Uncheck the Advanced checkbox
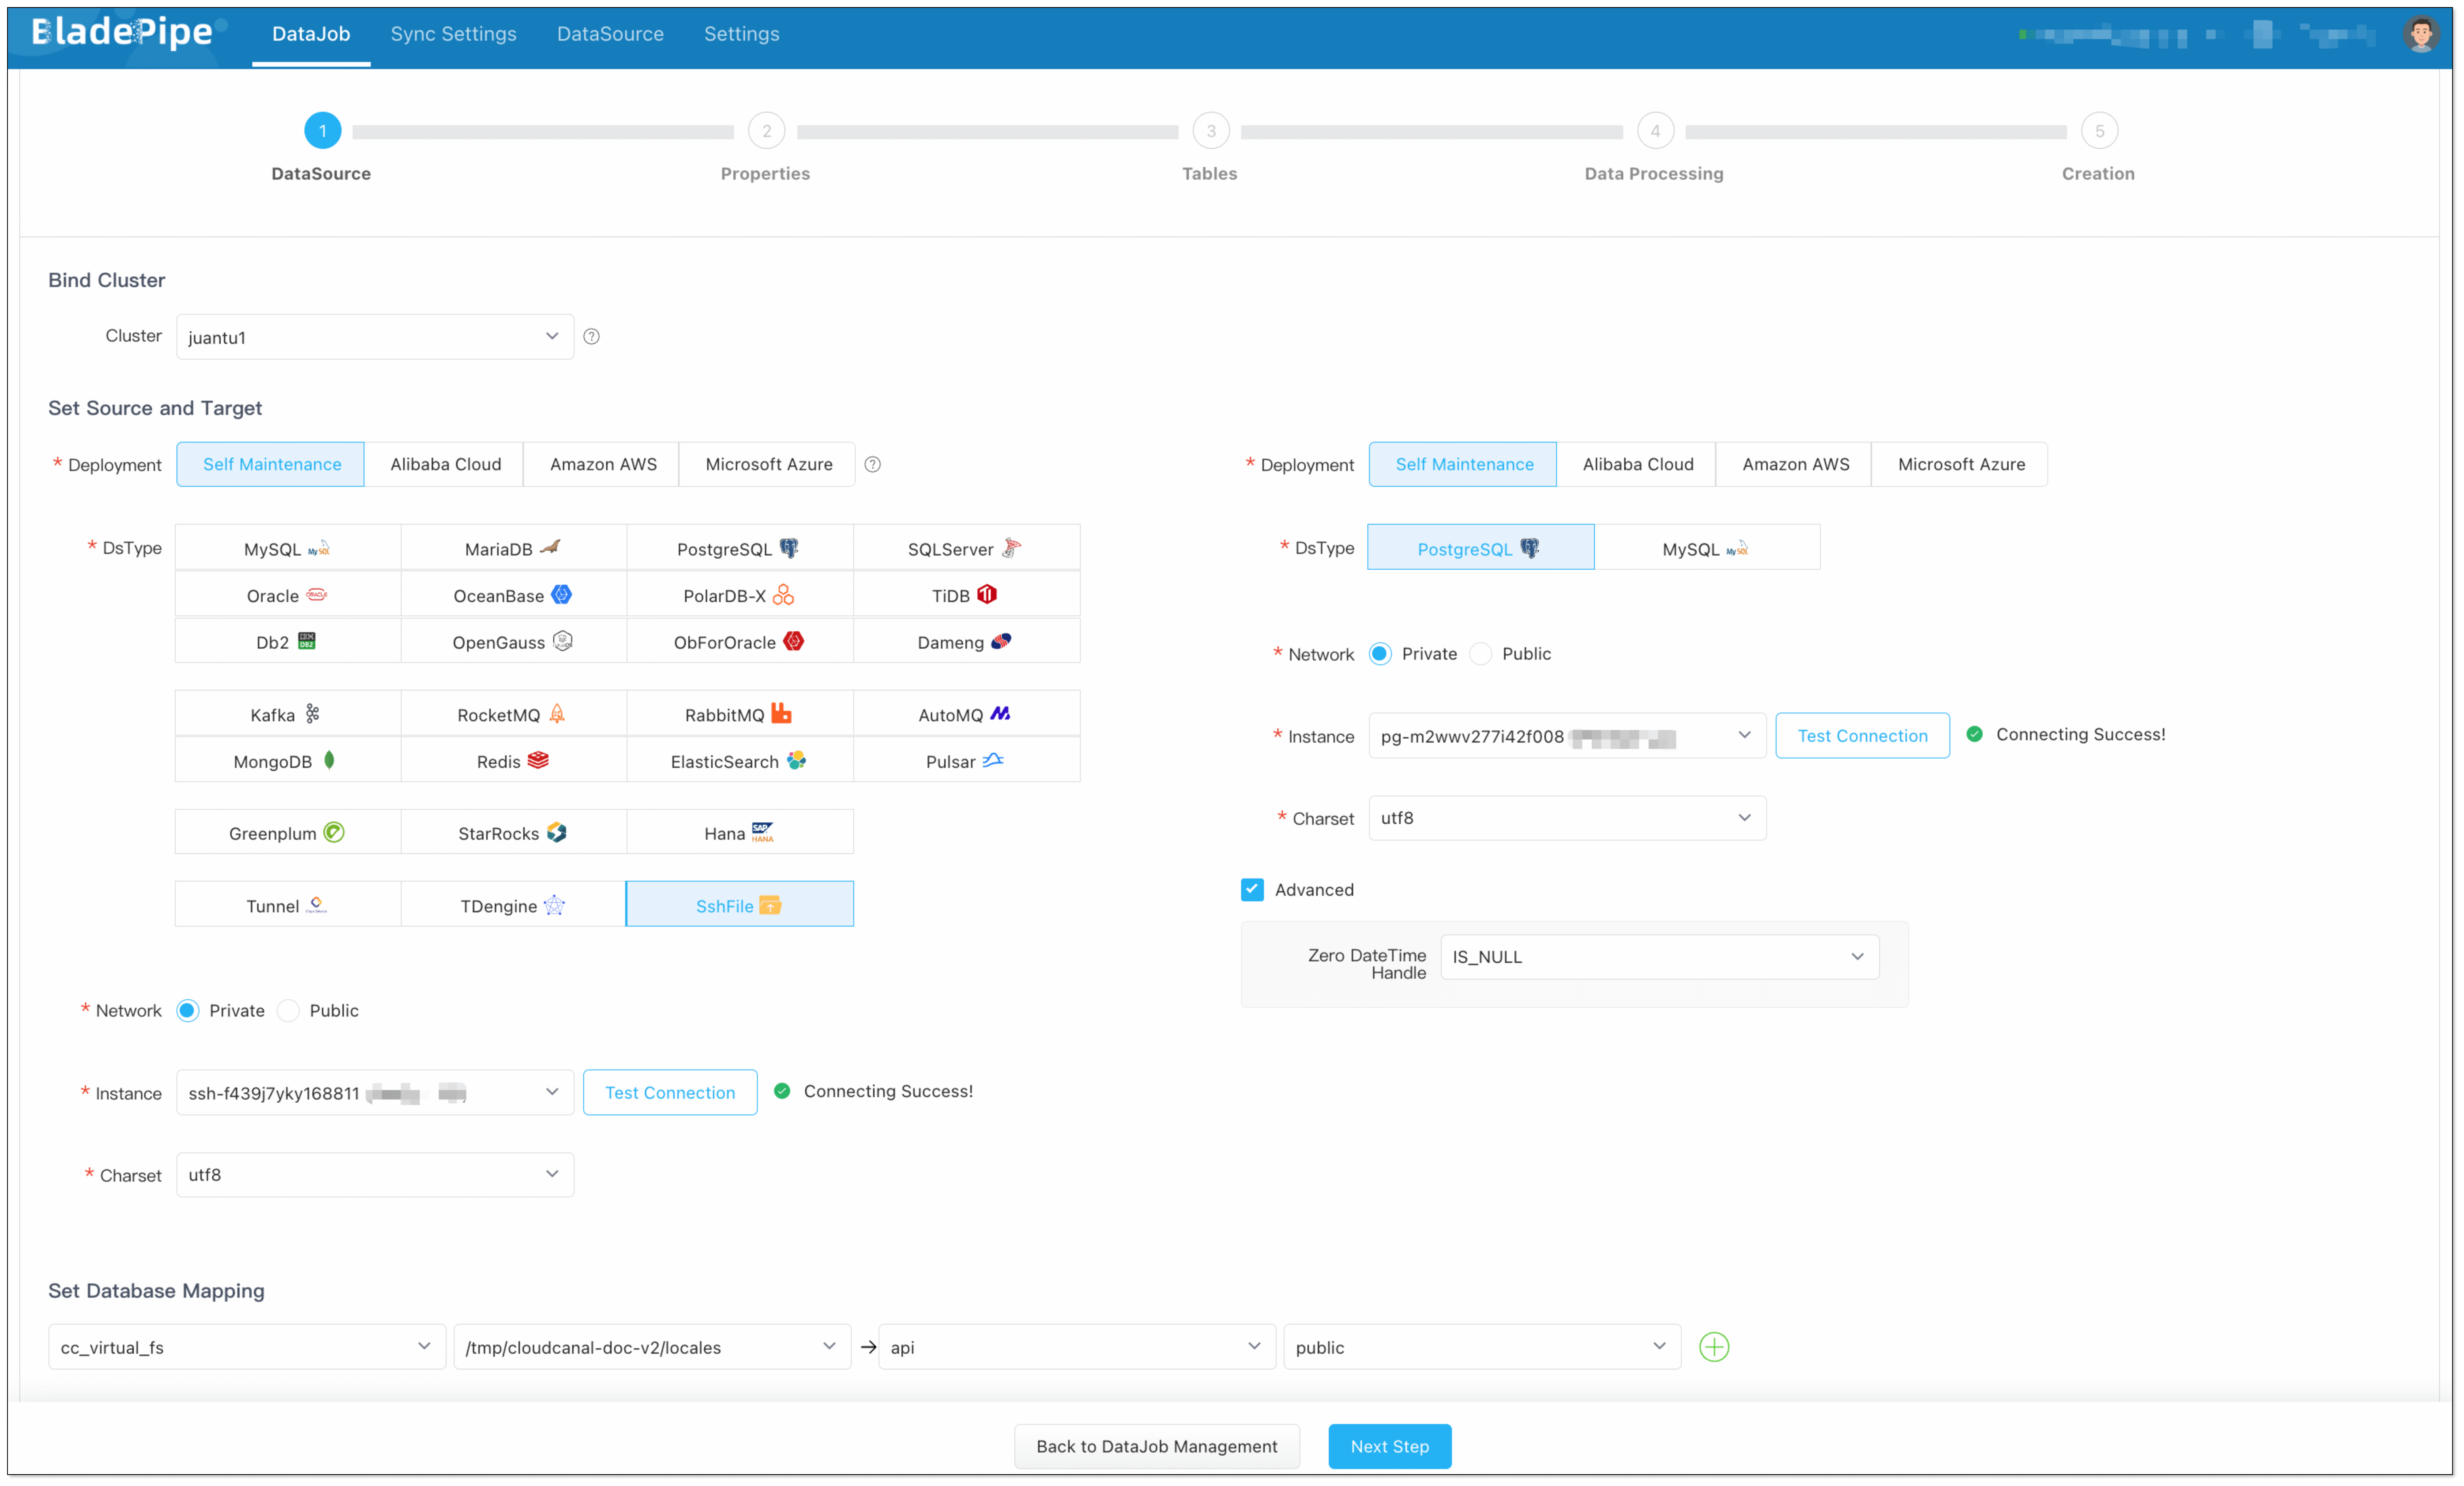This screenshot has width=2464, height=1486. (x=1252, y=890)
